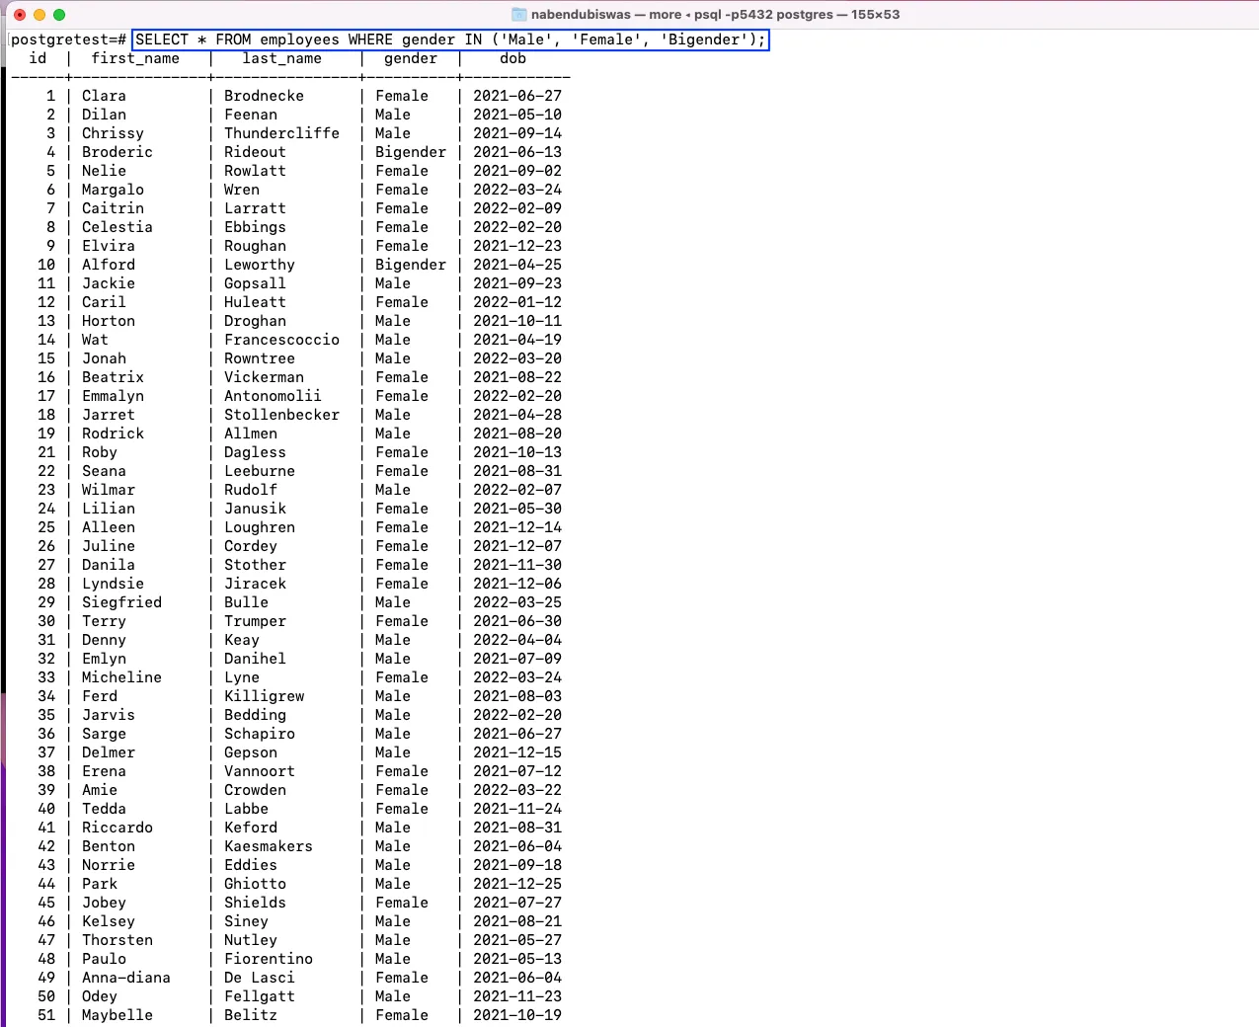Select first name Caitrin
The width and height of the screenshot is (1259, 1027).
(113, 208)
